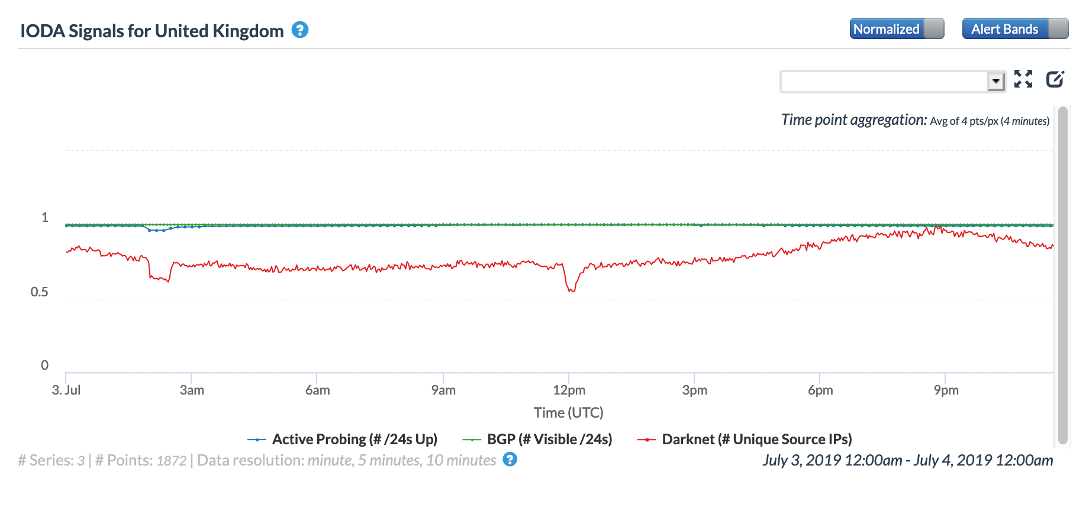Viewport: 1089px width, 517px height.
Task: Click the blue Active Probing legend marker
Action: (x=257, y=440)
